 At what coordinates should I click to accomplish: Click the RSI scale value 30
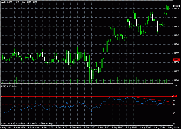[x=175, y=113]
